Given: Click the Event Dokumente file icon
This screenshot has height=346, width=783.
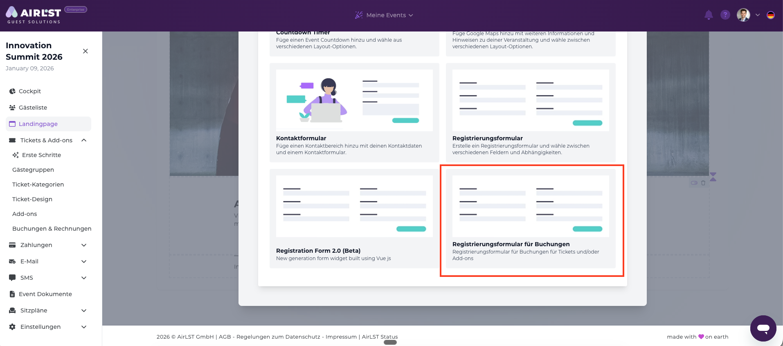Looking at the screenshot, I should click(x=12, y=294).
